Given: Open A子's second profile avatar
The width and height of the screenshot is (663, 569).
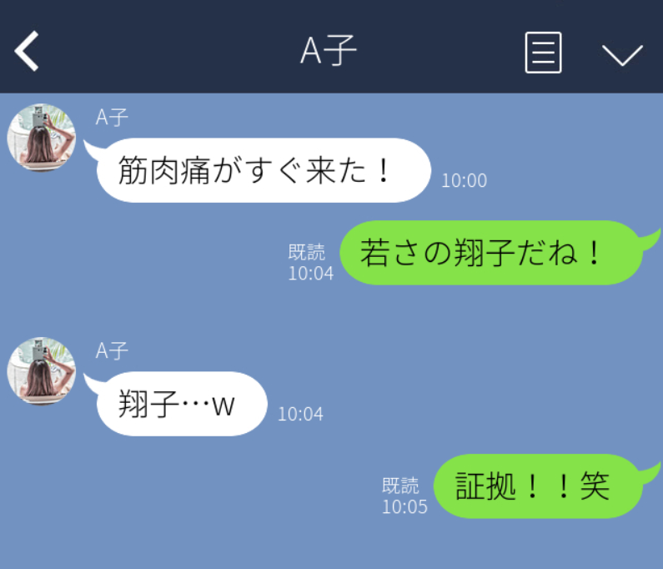Looking at the screenshot, I should click(x=42, y=370).
